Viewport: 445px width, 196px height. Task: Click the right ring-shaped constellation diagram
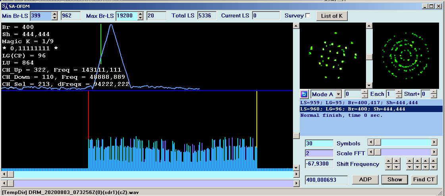click(406, 55)
